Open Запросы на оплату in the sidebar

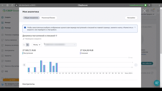(x=10, y=45)
